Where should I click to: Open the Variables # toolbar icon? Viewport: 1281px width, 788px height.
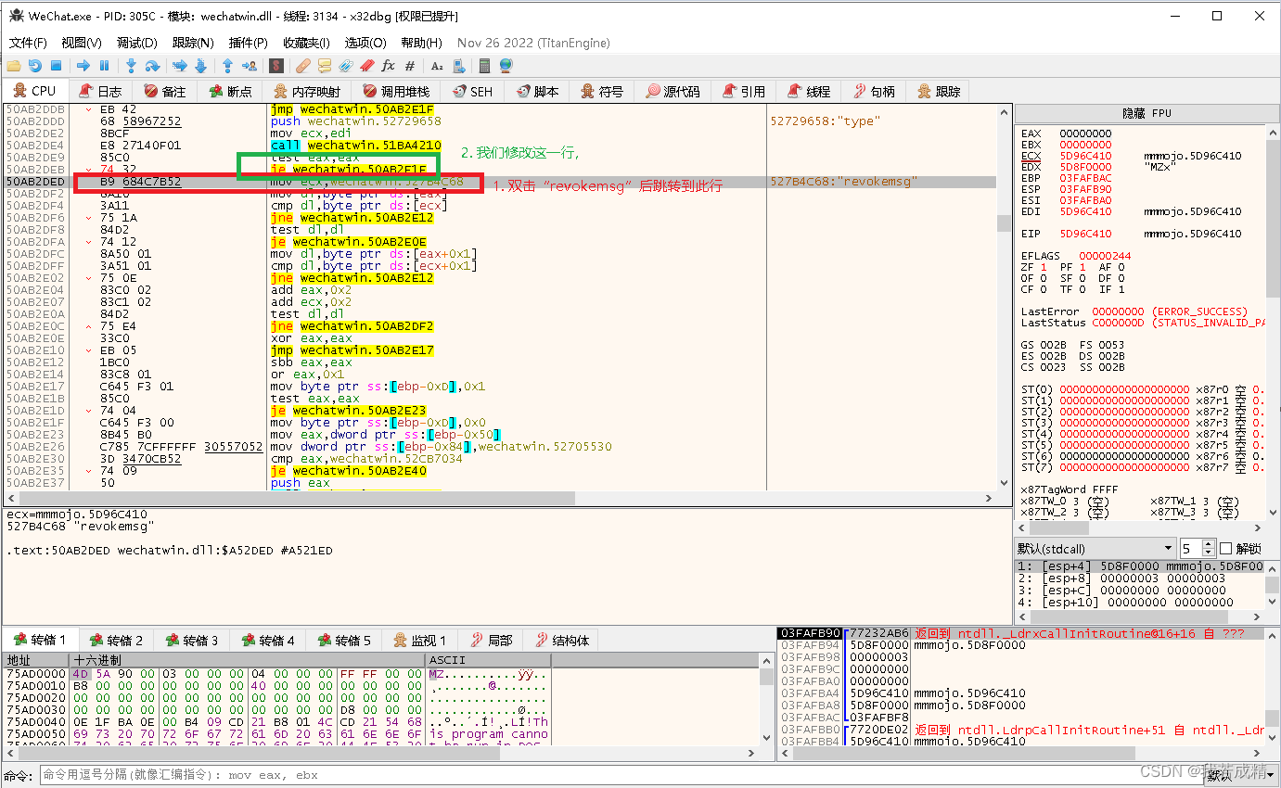click(x=410, y=66)
